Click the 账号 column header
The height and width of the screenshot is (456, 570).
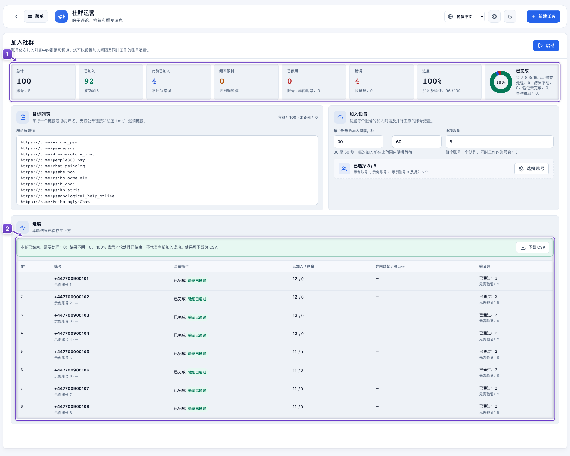pyautogui.click(x=58, y=266)
